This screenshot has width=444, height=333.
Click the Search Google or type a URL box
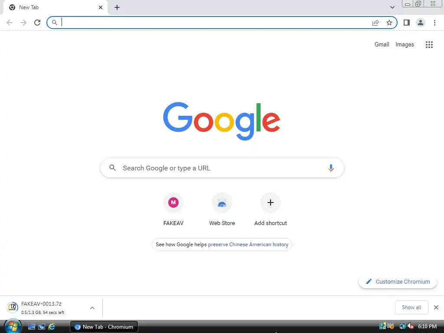222,168
